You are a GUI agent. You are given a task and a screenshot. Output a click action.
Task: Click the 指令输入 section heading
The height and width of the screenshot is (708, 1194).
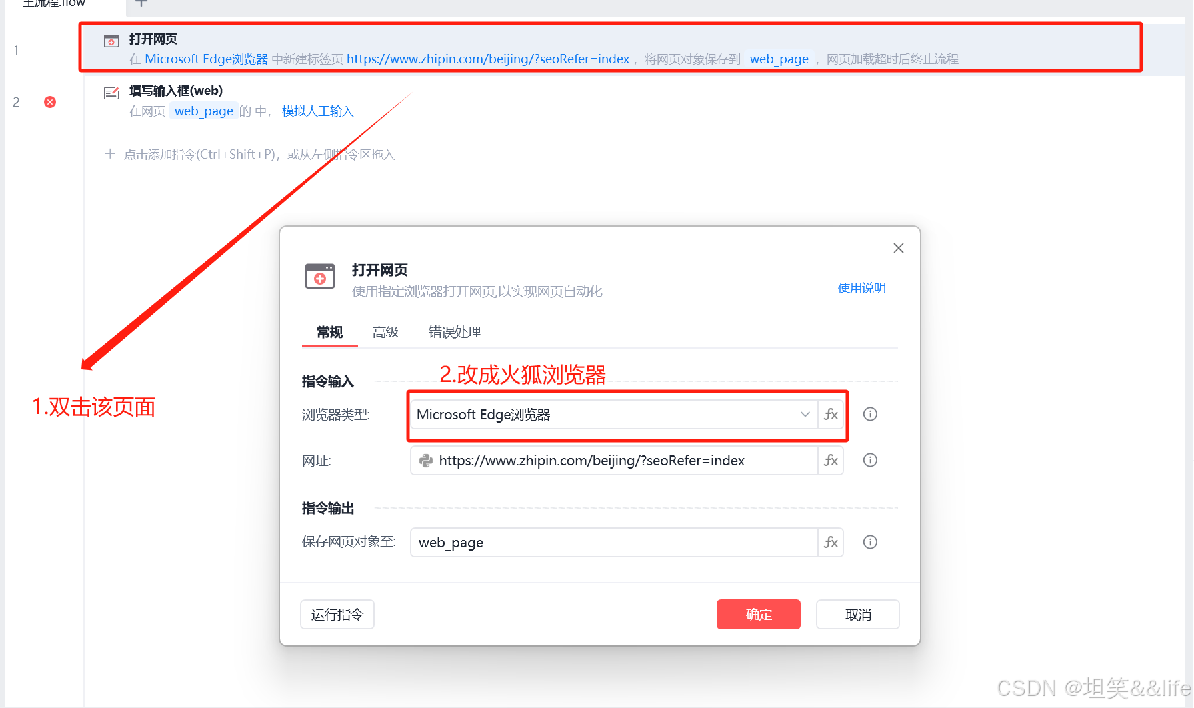pyautogui.click(x=328, y=381)
